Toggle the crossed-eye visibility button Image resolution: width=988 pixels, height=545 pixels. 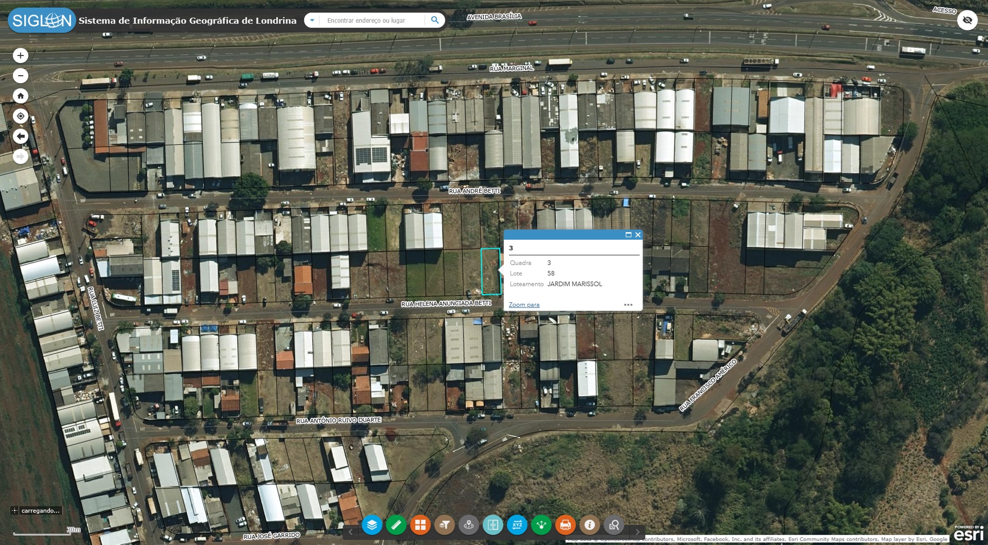[x=967, y=21]
